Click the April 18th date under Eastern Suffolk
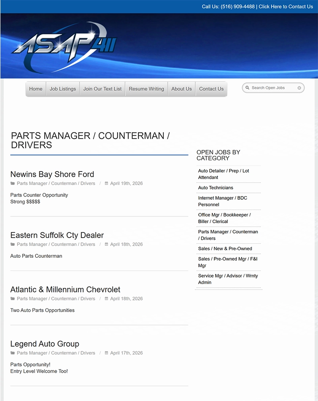The image size is (318, 401). pyautogui.click(x=126, y=244)
